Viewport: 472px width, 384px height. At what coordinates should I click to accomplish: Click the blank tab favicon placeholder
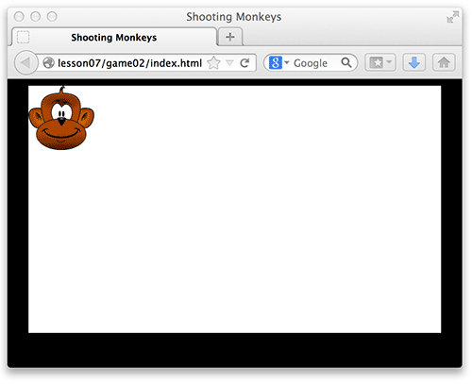pos(23,37)
